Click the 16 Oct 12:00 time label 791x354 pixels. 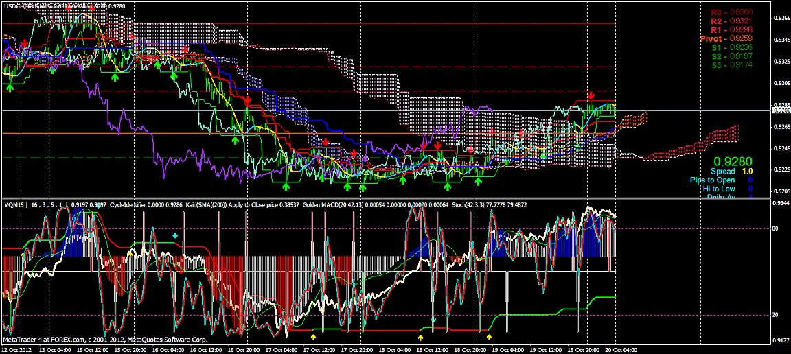pos(205,349)
